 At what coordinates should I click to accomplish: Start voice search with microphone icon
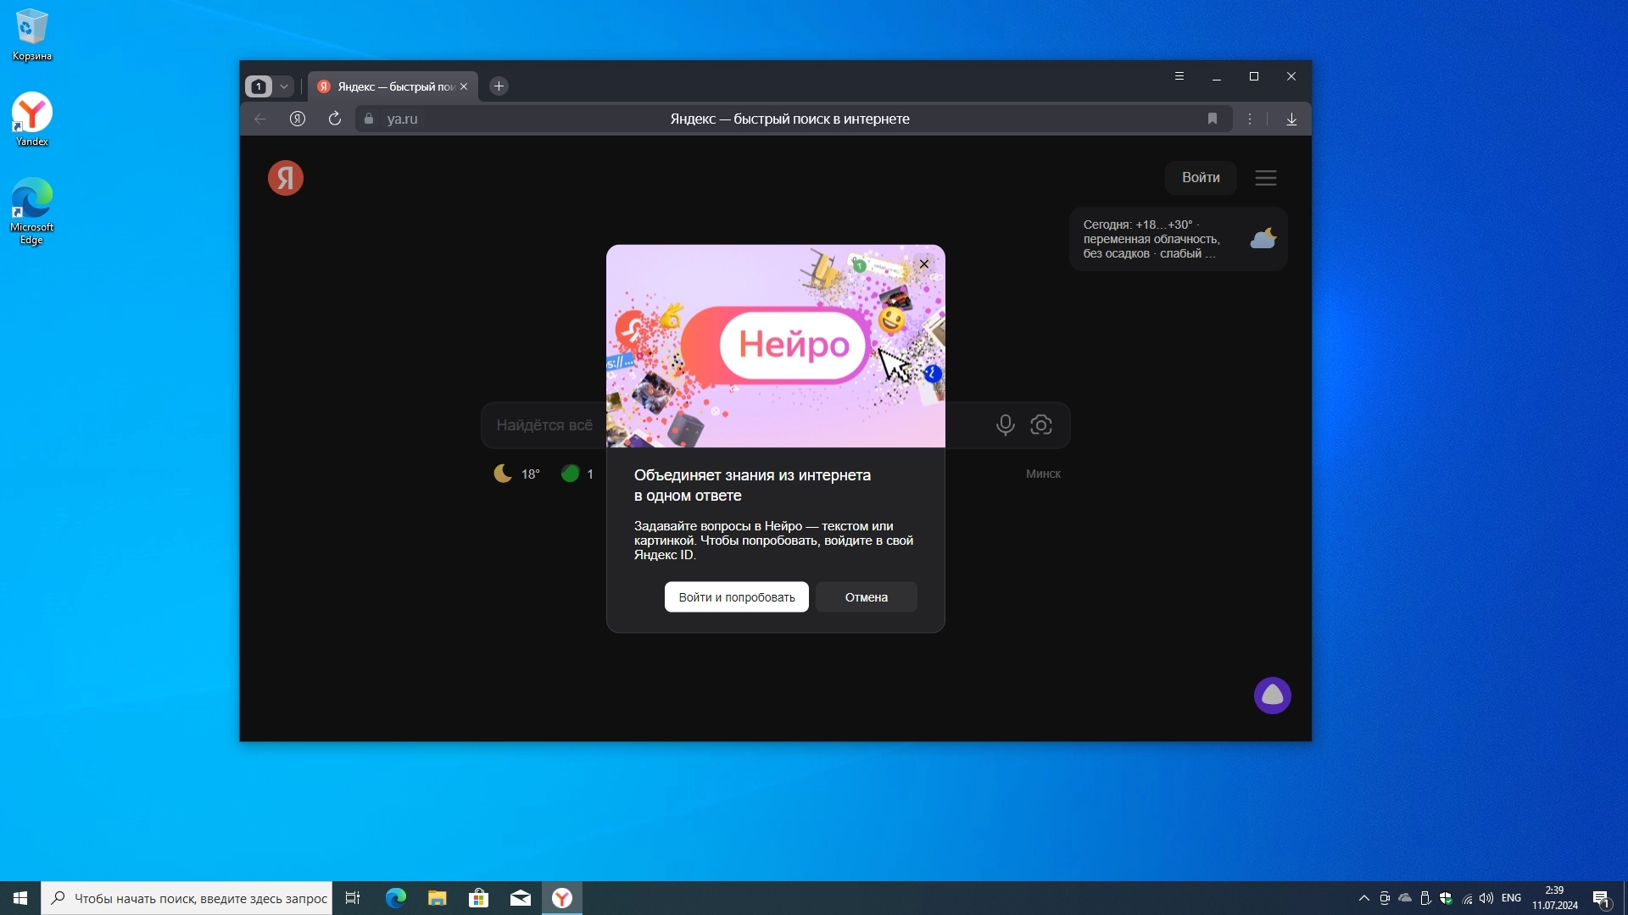[1005, 424]
